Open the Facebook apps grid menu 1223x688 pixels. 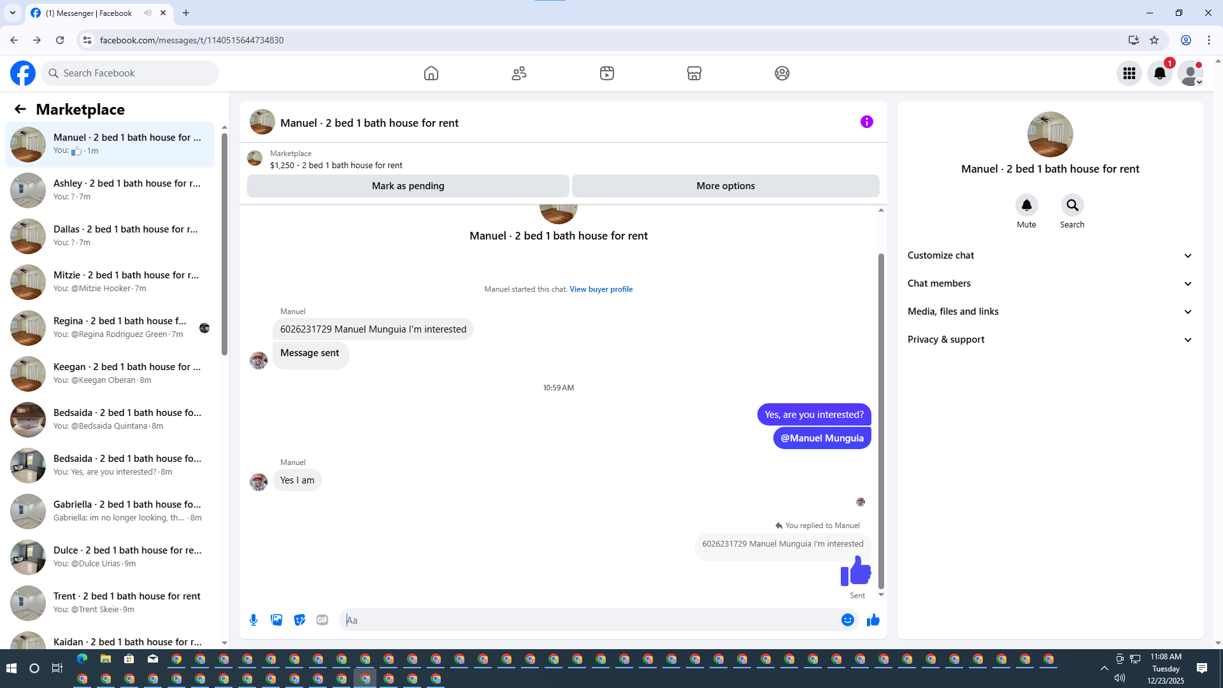[1129, 73]
